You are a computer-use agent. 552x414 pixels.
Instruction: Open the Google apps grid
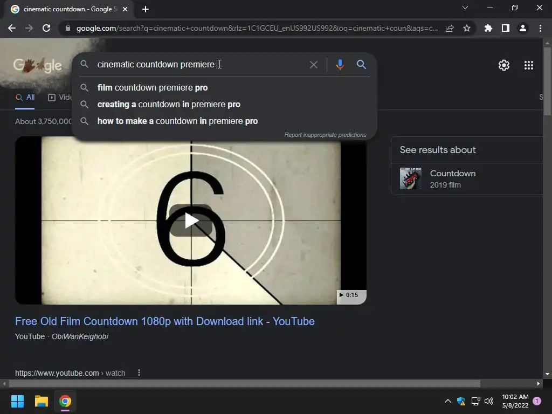point(529,65)
